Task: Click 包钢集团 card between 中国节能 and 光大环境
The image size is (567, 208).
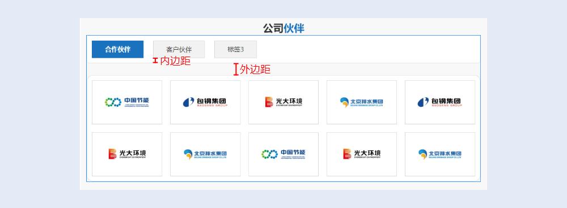Action: pos(205,102)
